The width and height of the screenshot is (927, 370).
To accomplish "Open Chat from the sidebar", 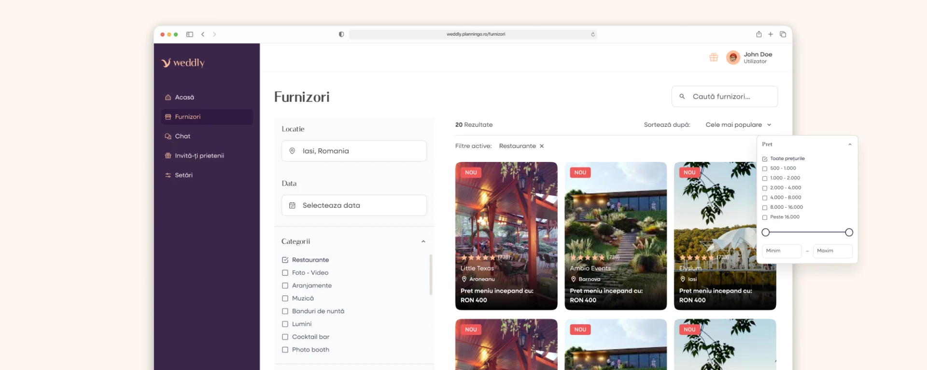I will pyautogui.click(x=183, y=136).
